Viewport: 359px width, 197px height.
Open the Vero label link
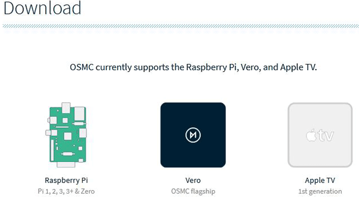click(193, 181)
